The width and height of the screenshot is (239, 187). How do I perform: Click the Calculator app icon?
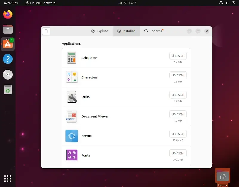(72, 58)
